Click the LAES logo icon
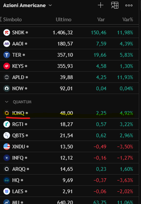This screenshot has height=204, width=141. [7, 191]
